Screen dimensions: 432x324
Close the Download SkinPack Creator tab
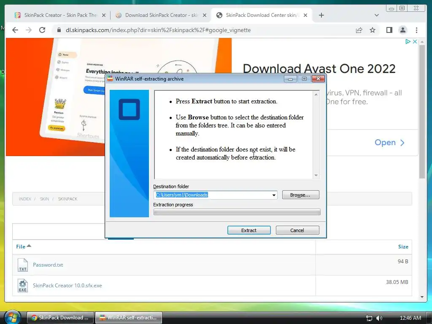coord(205,15)
